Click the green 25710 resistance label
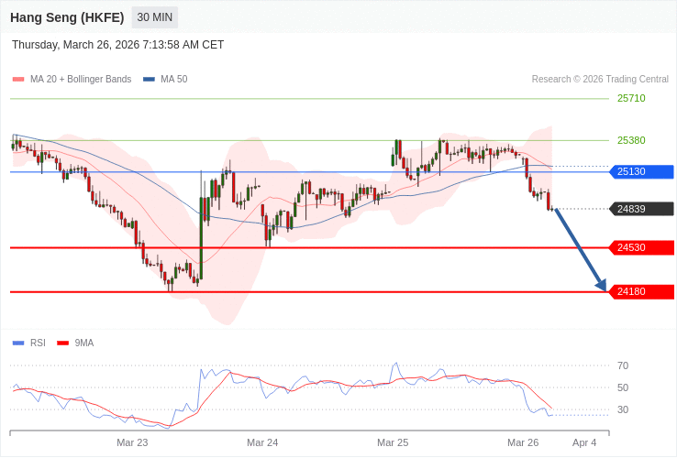 click(x=631, y=98)
